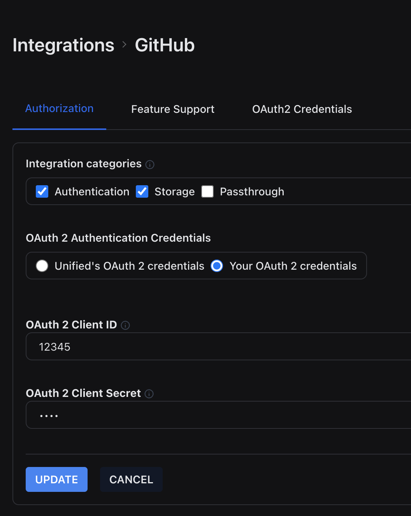Focus the OAuth 2 Client ID field

218,347
